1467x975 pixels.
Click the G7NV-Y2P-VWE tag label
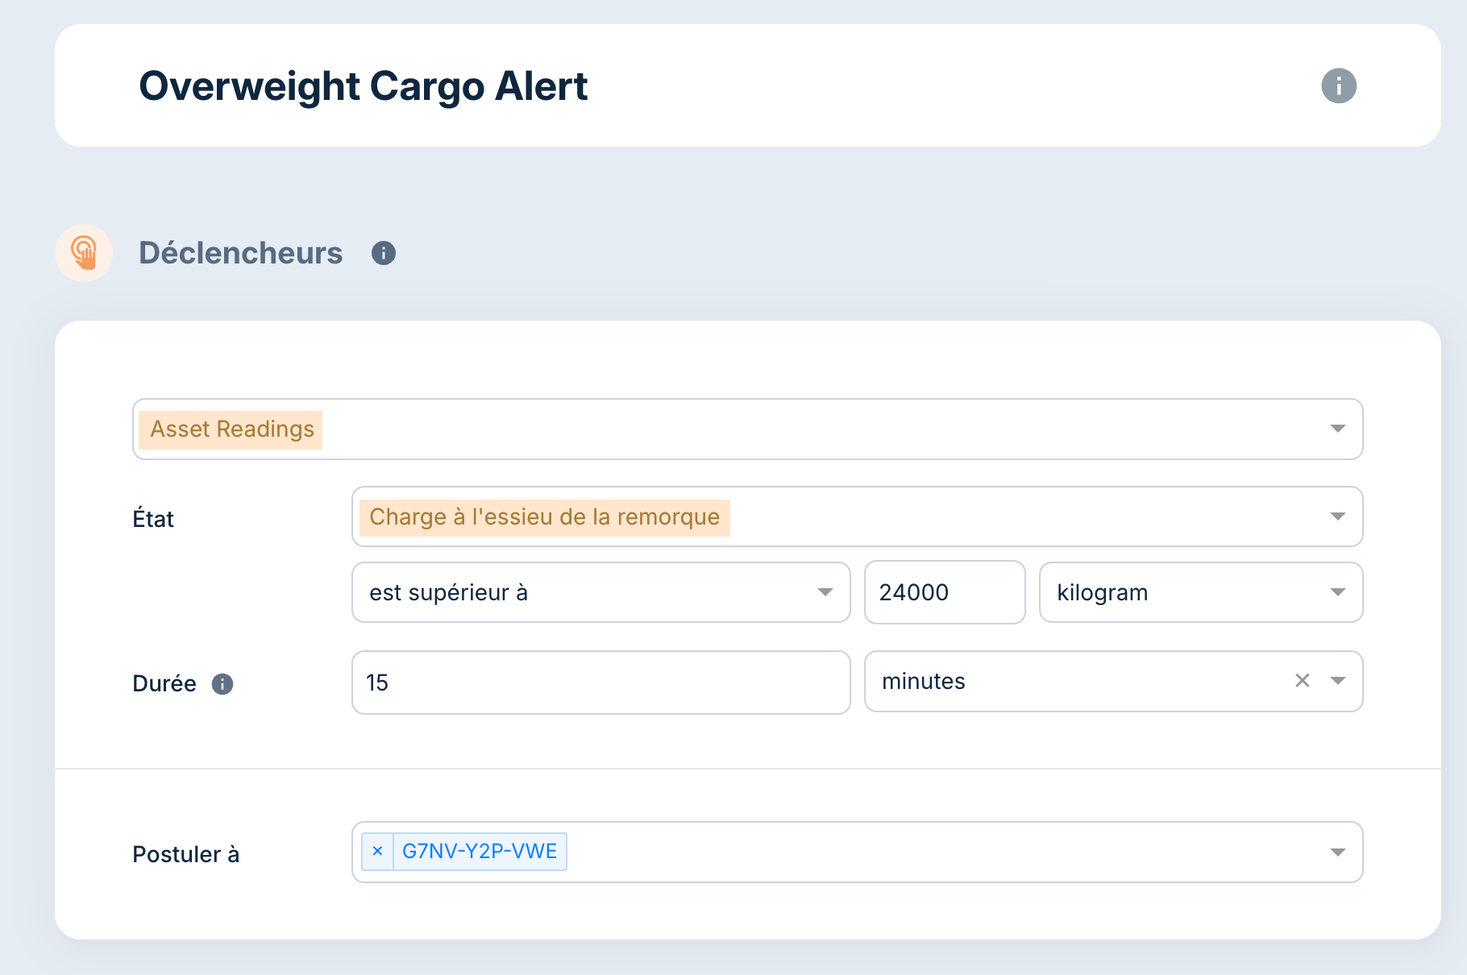[x=480, y=852]
